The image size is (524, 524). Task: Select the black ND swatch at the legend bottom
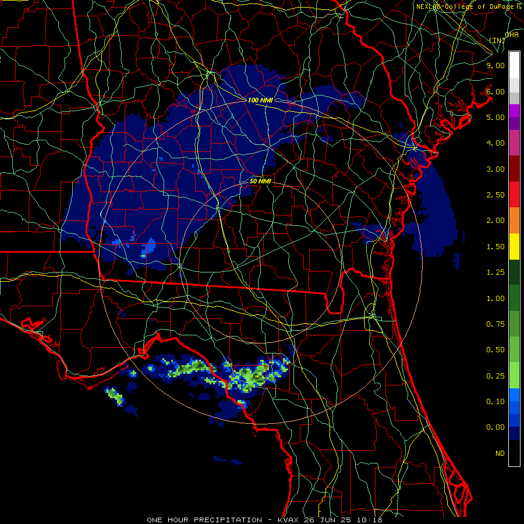(514, 453)
